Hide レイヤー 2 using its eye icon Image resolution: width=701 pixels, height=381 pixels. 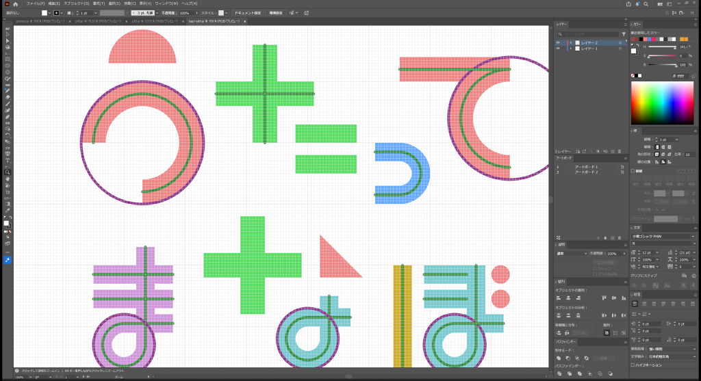(558, 42)
